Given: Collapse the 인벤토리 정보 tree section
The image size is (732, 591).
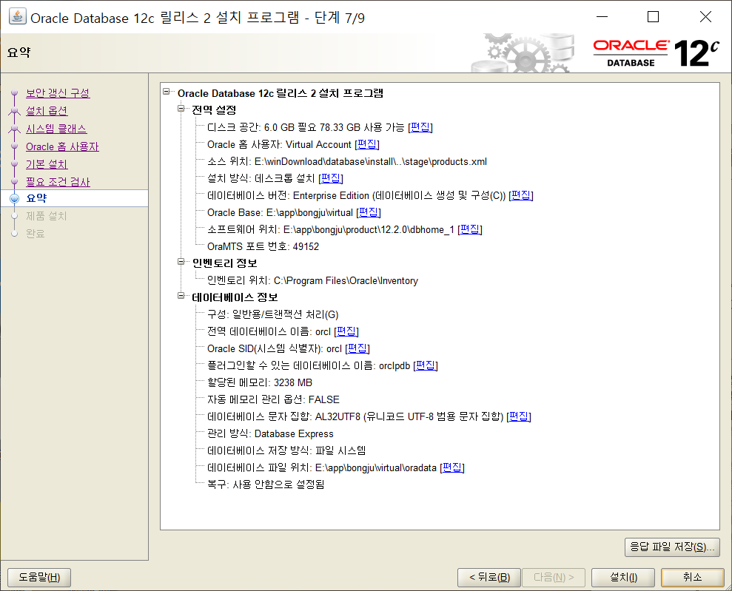Looking at the screenshot, I should coord(181,262).
